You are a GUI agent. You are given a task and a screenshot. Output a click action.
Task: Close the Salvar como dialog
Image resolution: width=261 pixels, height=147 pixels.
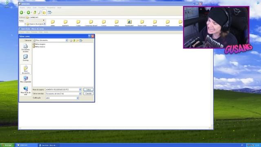[93, 36]
